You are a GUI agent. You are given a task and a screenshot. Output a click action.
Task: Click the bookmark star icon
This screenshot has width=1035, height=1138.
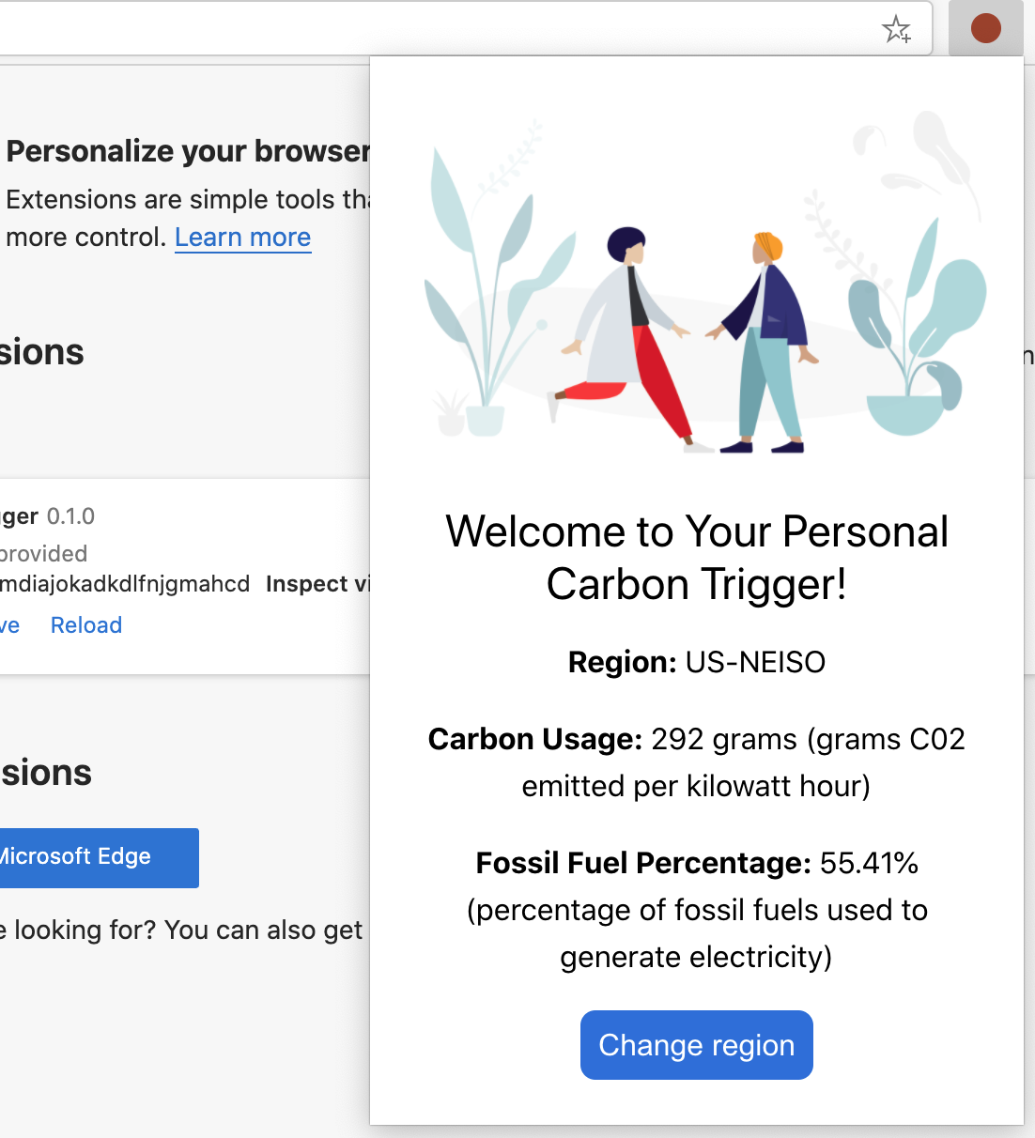click(x=899, y=28)
